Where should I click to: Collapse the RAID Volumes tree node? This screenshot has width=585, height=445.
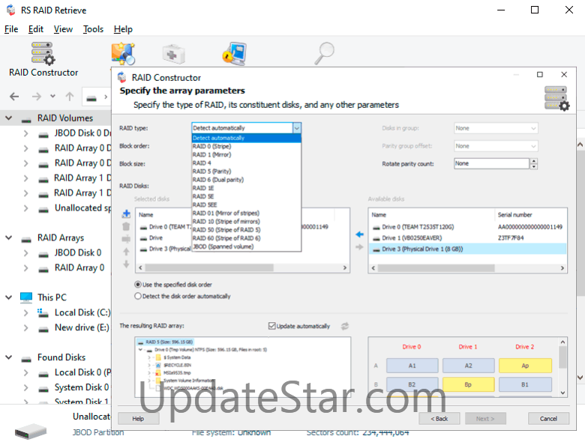coord(8,118)
